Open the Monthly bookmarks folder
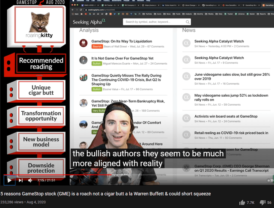Viewport: 274px width, 208px height. (199, 14)
